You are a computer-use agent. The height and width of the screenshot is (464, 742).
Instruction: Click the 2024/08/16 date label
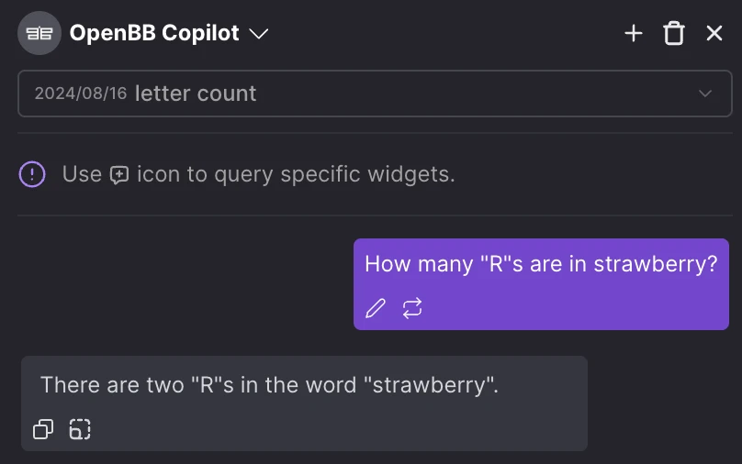80,94
